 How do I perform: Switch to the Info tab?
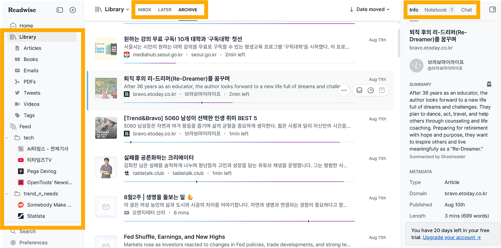414,10
